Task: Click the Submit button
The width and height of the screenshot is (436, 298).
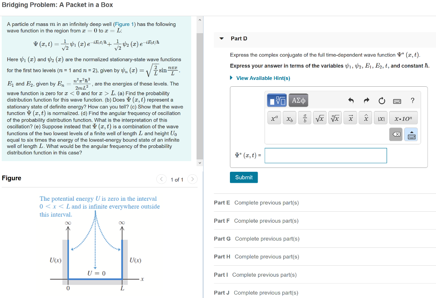Action: (x=244, y=177)
